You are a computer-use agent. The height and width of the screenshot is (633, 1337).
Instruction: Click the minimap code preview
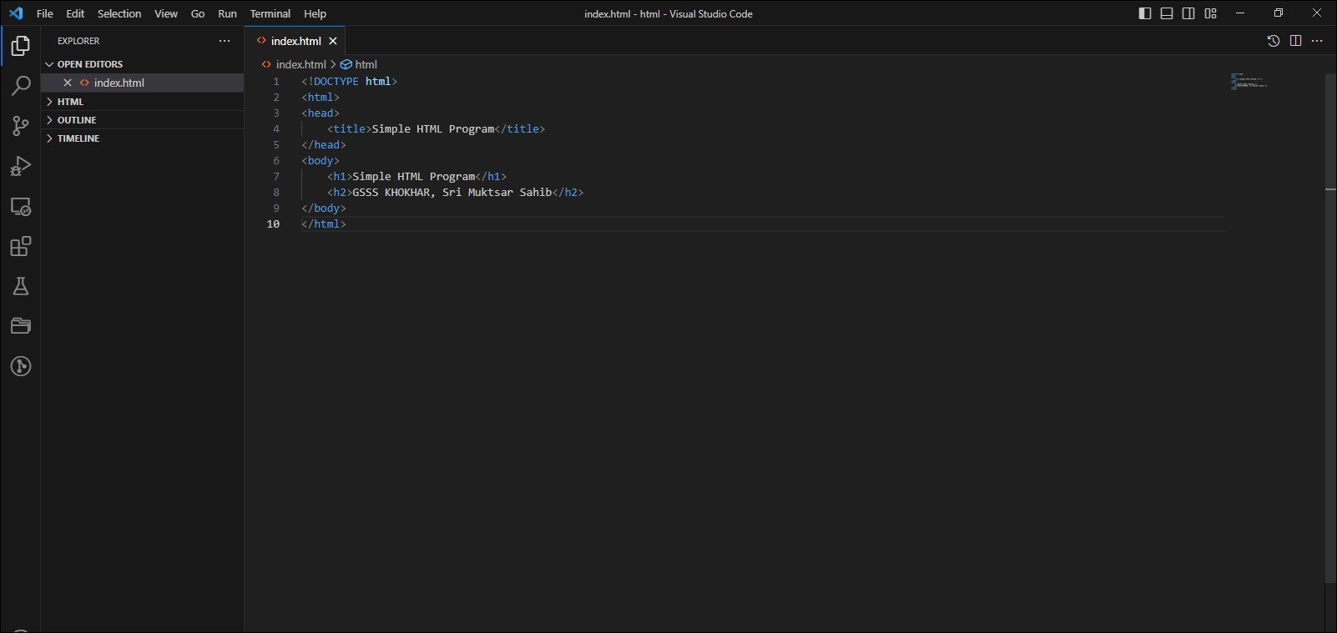1249,81
